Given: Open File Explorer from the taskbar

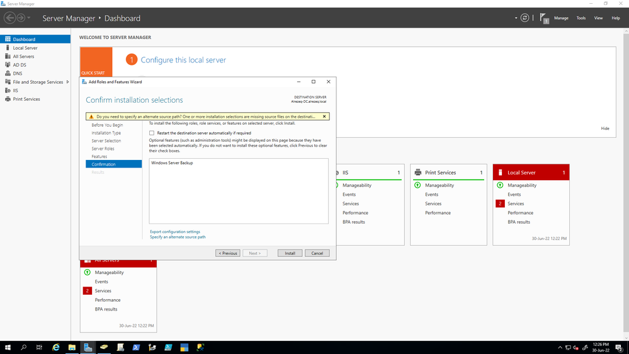Looking at the screenshot, I should click(x=72, y=348).
